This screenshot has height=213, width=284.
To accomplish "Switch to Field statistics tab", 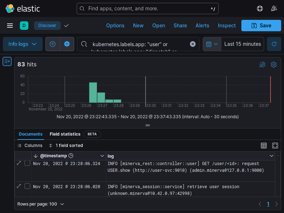I will tap(65, 134).
